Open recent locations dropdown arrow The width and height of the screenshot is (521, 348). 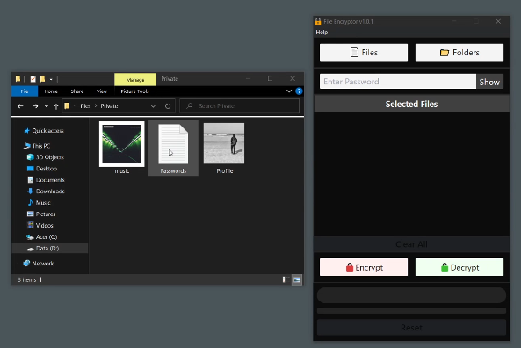click(x=47, y=106)
